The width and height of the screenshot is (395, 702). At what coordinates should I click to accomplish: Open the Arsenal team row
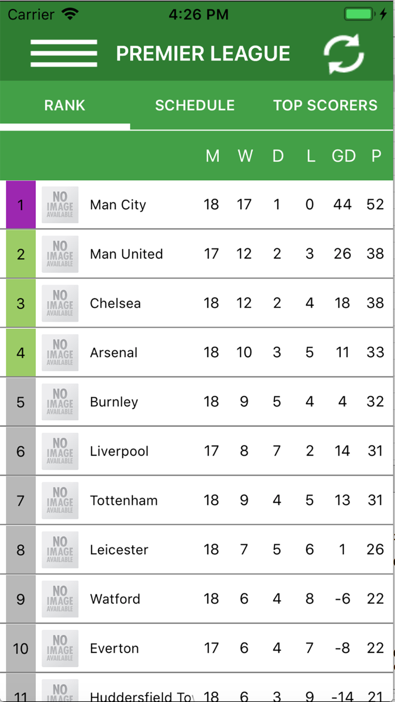click(197, 353)
